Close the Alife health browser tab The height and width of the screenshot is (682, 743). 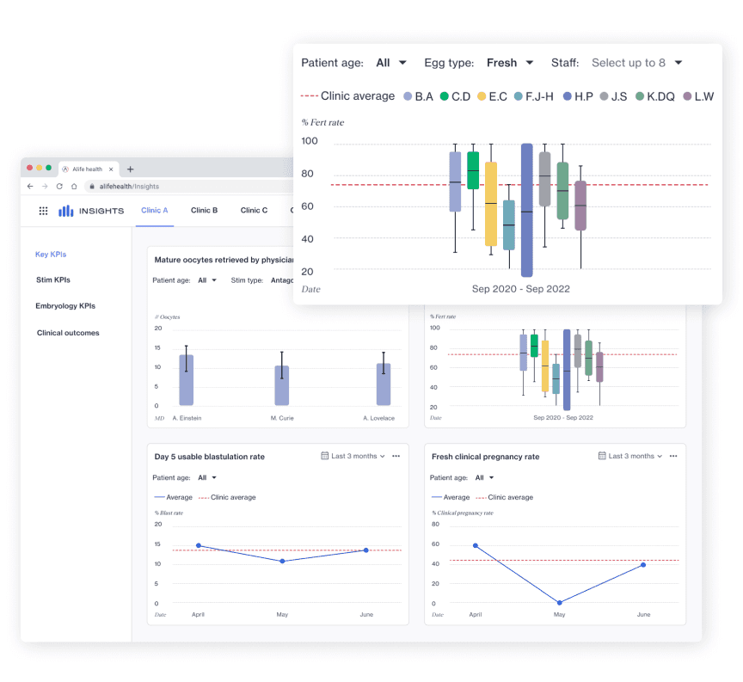coord(111,169)
